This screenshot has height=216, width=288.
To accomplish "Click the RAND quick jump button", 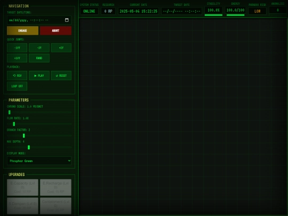I will pos(39,58).
